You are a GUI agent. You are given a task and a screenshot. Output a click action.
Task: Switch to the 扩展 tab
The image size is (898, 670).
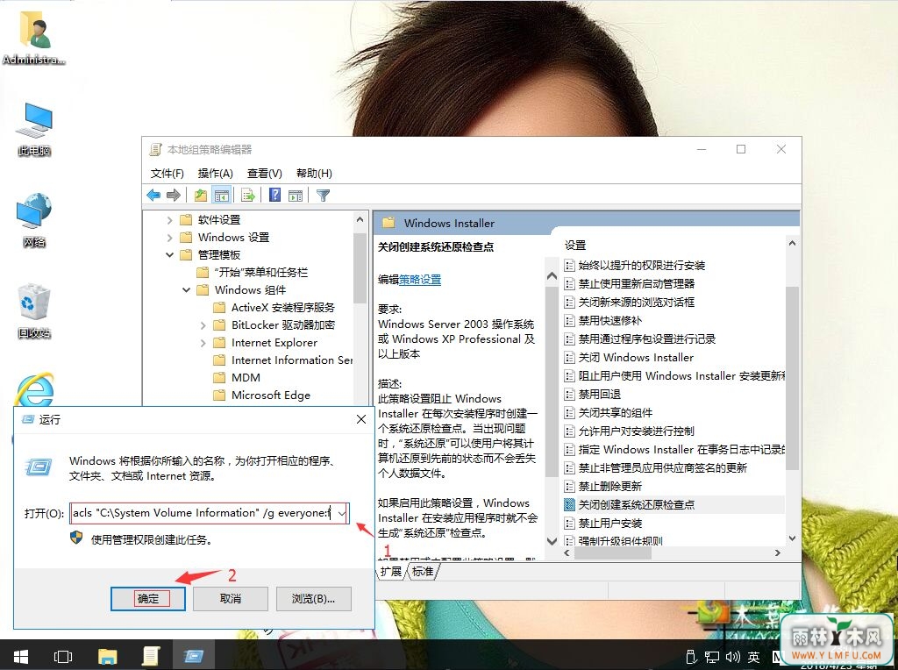point(391,572)
